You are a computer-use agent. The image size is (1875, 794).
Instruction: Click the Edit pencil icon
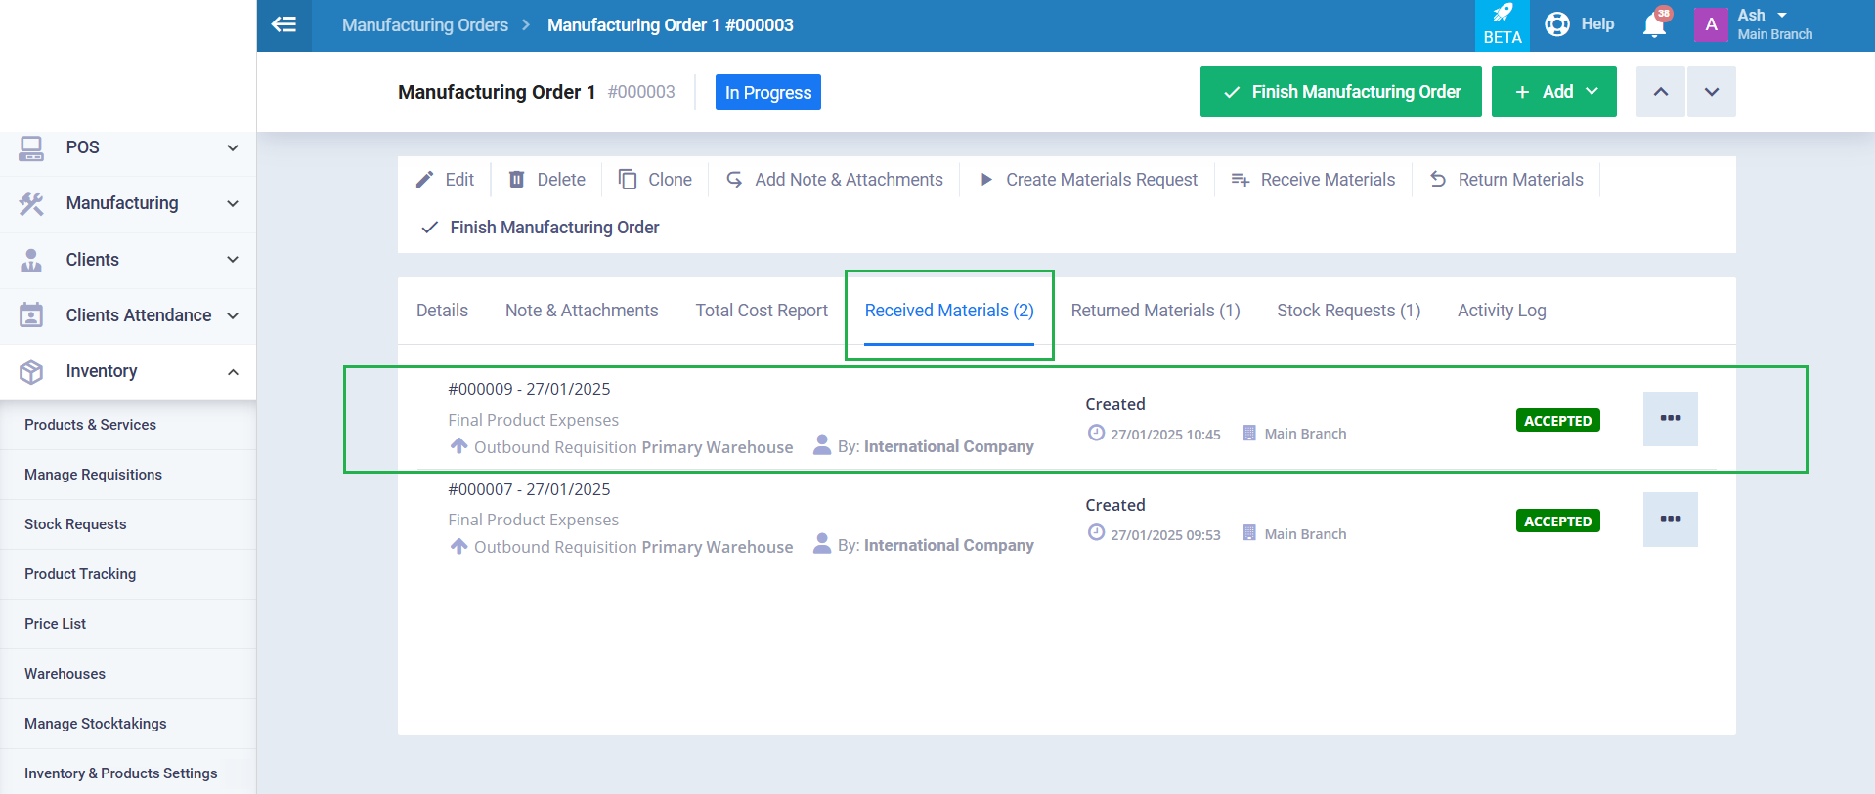pyautogui.click(x=424, y=180)
